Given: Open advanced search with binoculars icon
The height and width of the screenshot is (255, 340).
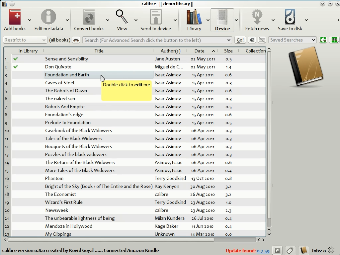Looking at the screenshot, I should [x=76, y=40].
